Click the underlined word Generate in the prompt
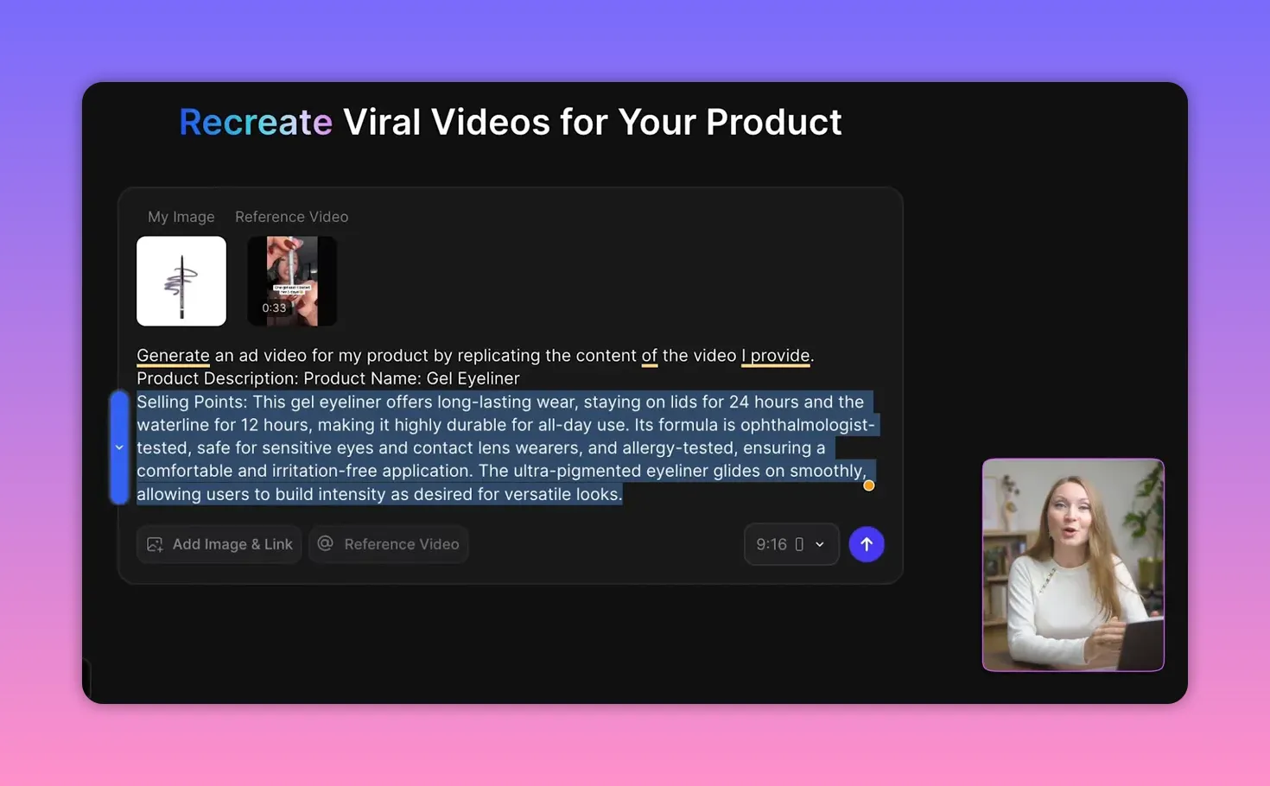1270x786 pixels. coord(173,355)
